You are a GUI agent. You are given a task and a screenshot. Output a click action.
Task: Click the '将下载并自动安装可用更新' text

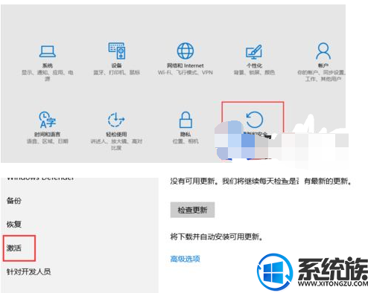[217, 237]
